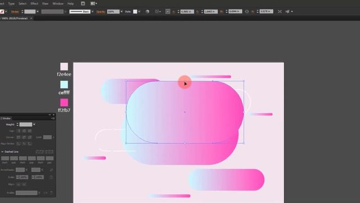Click the variable width profile box
The height and width of the screenshot is (203, 360).
52,11
